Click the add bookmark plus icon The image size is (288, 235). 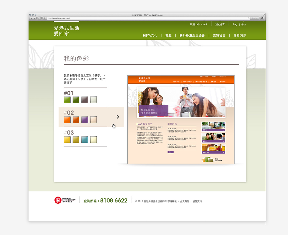[x=45, y=18]
